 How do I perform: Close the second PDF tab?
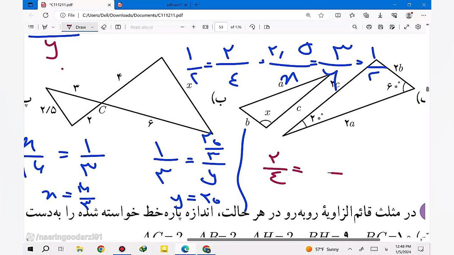186,5
